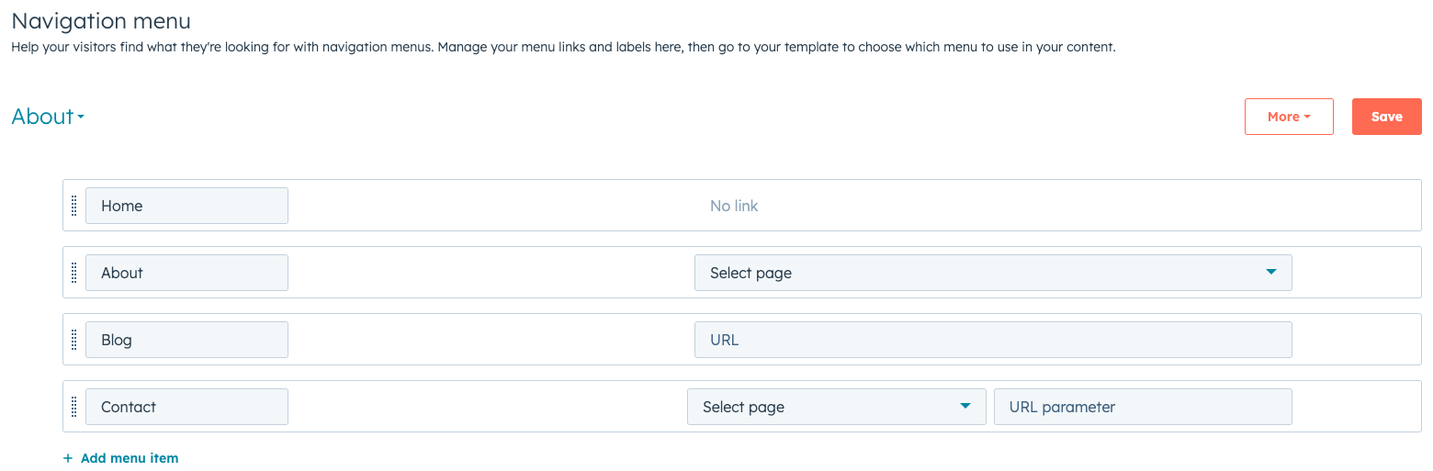1433x471 pixels.
Task: Edit the Blog menu item label
Action: pos(186,340)
